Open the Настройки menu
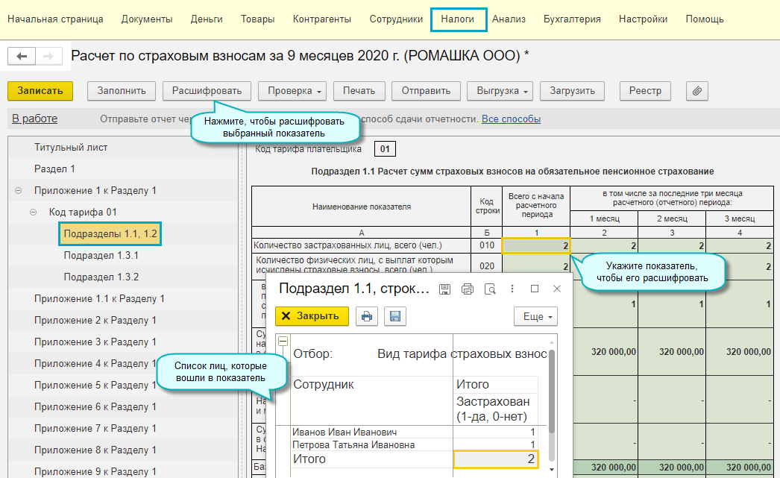The height and width of the screenshot is (478, 780). pyautogui.click(x=644, y=19)
